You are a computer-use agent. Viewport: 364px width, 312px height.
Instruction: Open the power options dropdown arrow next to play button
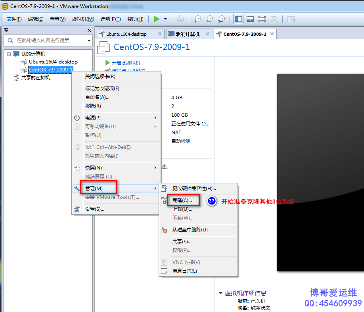point(165,19)
